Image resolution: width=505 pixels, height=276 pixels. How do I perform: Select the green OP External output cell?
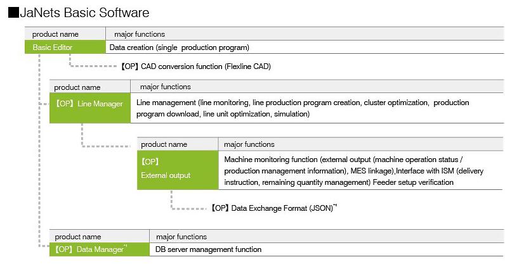[x=176, y=170]
